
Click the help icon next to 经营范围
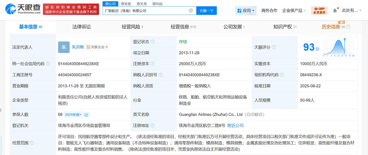(x=32, y=143)
